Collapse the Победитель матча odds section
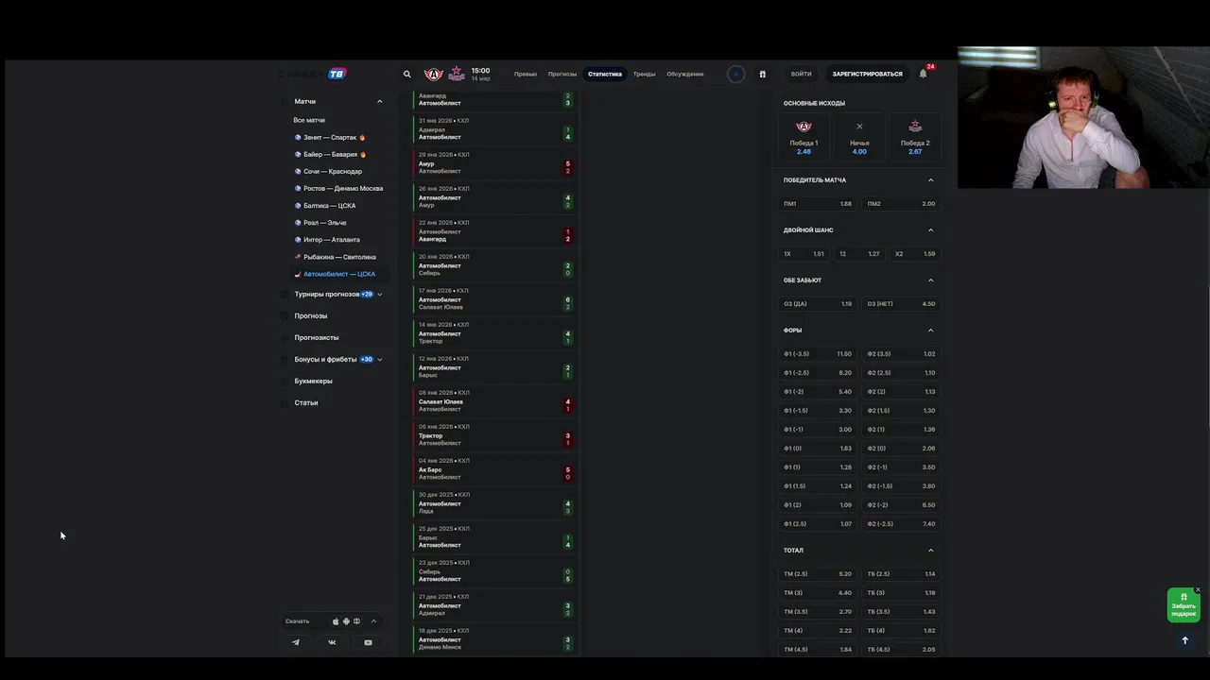The height and width of the screenshot is (680, 1210). pos(930,179)
